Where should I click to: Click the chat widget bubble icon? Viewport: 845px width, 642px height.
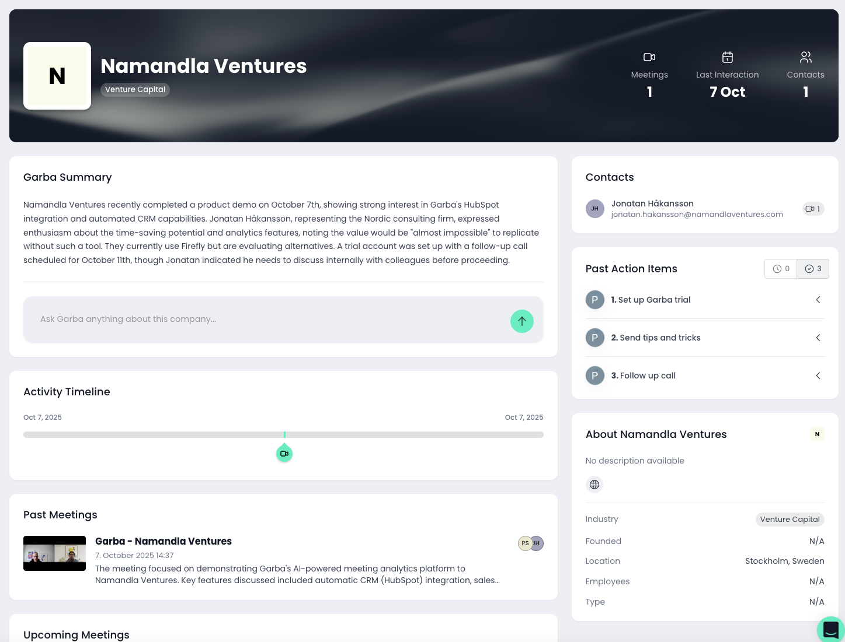point(830,630)
